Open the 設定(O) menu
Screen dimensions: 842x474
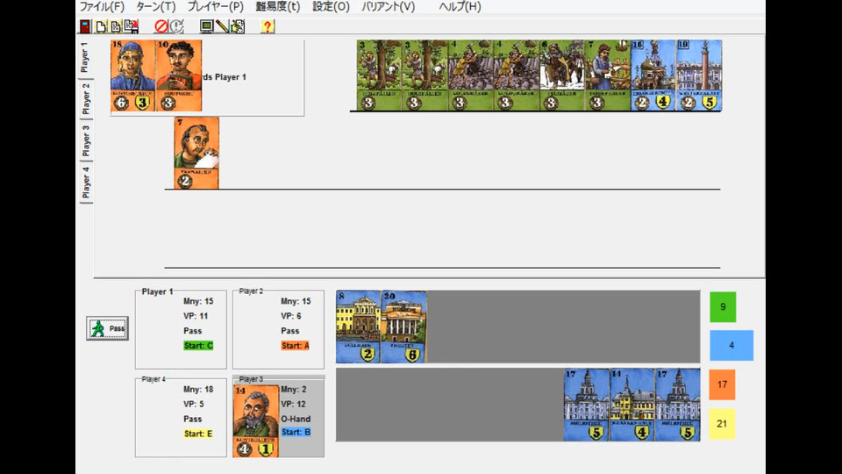tap(331, 6)
